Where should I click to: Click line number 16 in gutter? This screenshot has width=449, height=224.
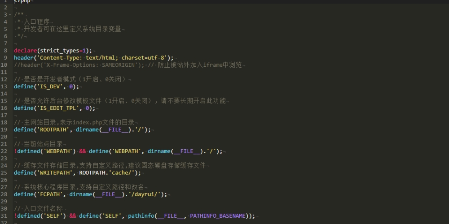point(4,108)
